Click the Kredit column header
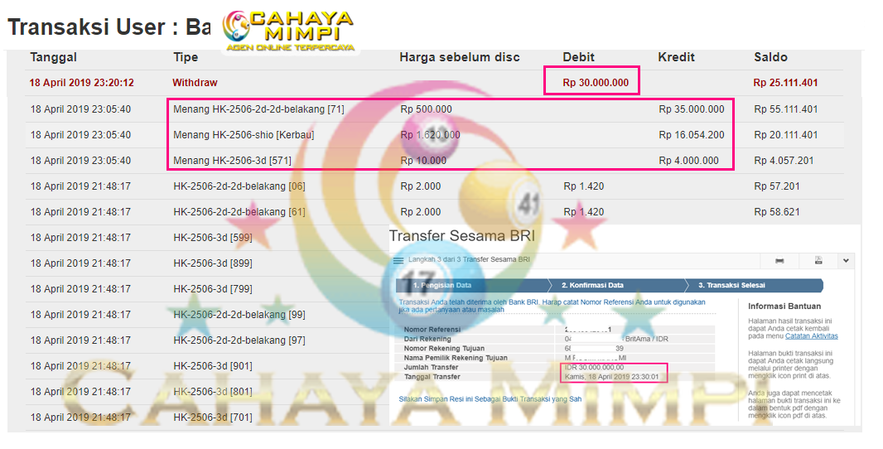The height and width of the screenshot is (449, 883). point(676,57)
